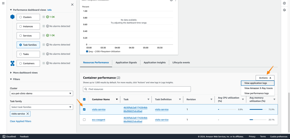Collapse the Filters section
The image size is (290, 139).
point(11,79)
